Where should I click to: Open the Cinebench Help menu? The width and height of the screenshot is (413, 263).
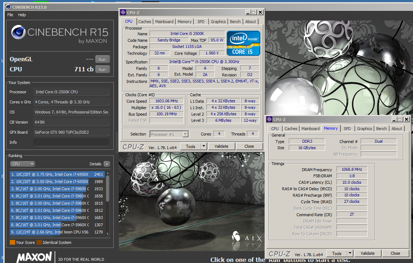click(22, 15)
